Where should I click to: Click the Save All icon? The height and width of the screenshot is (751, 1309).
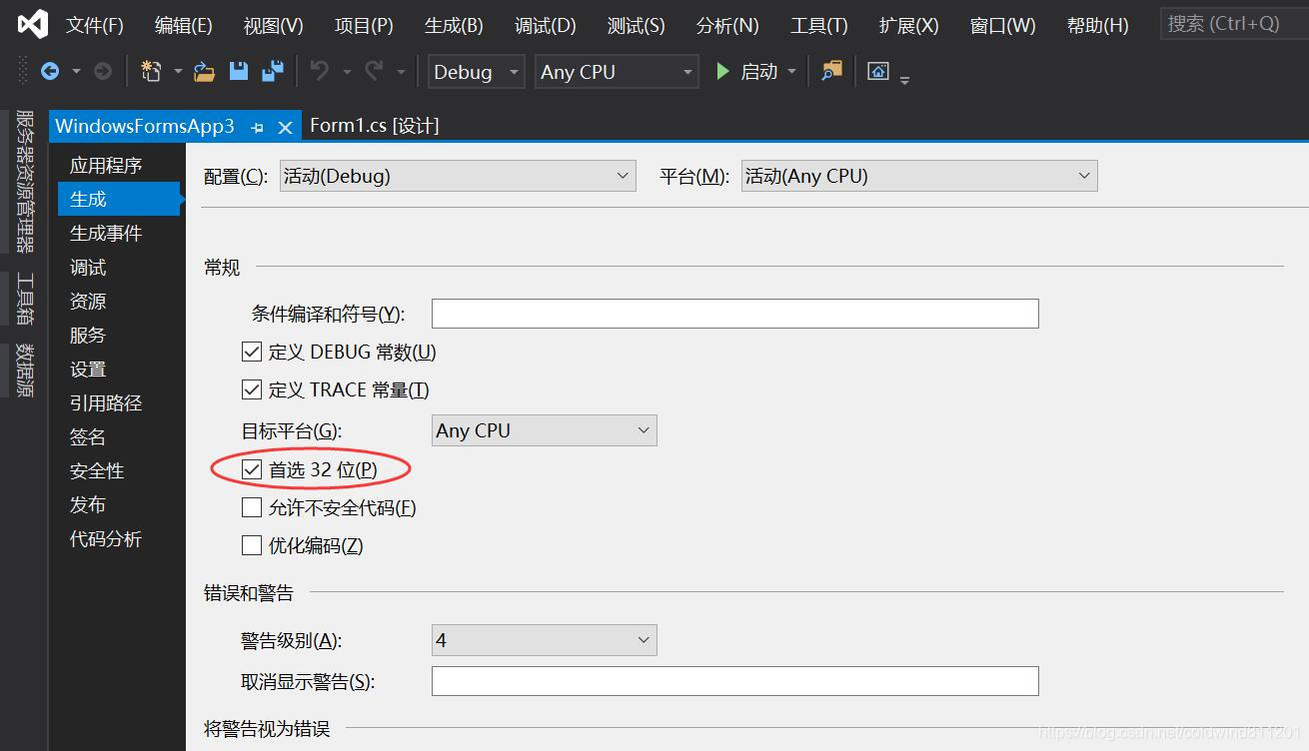coord(272,71)
